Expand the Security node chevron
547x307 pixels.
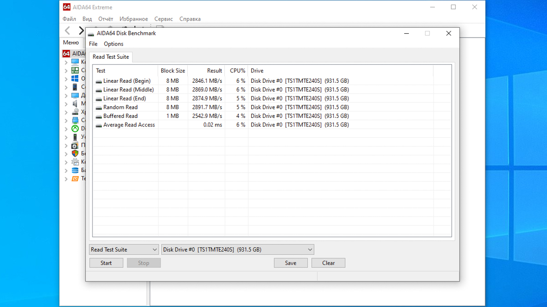[66, 154]
